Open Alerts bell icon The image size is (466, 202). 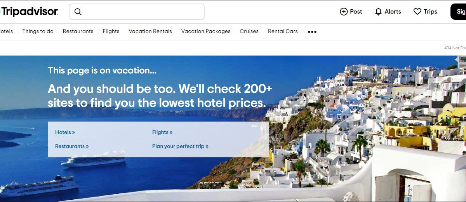378,12
